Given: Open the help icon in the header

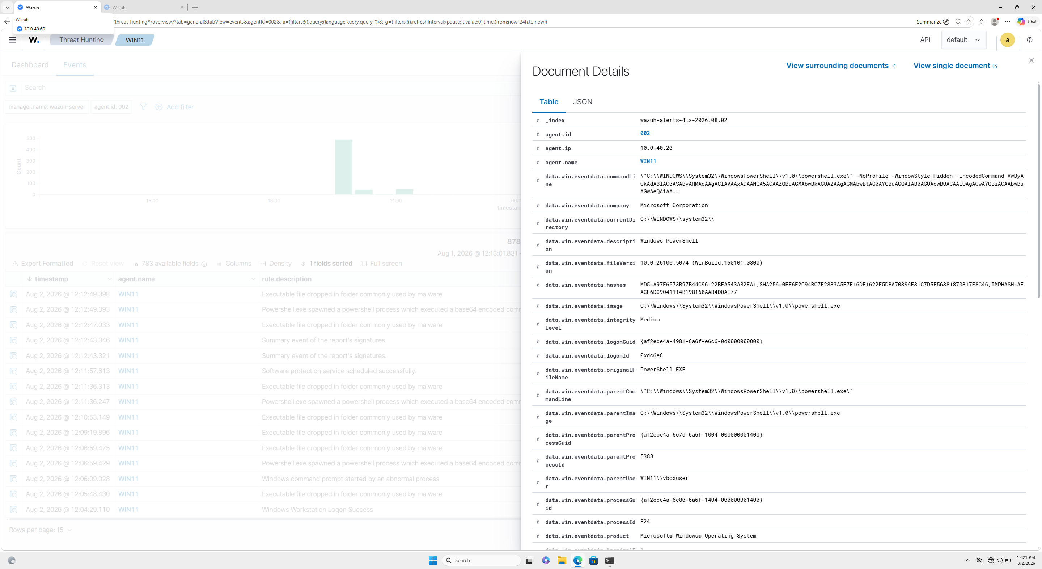Looking at the screenshot, I should tap(1029, 40).
